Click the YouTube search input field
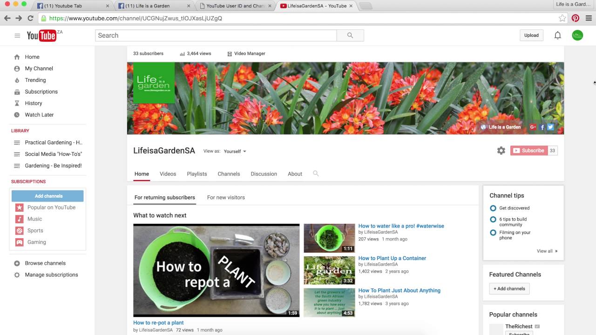This screenshot has height=335, width=596. [x=216, y=35]
